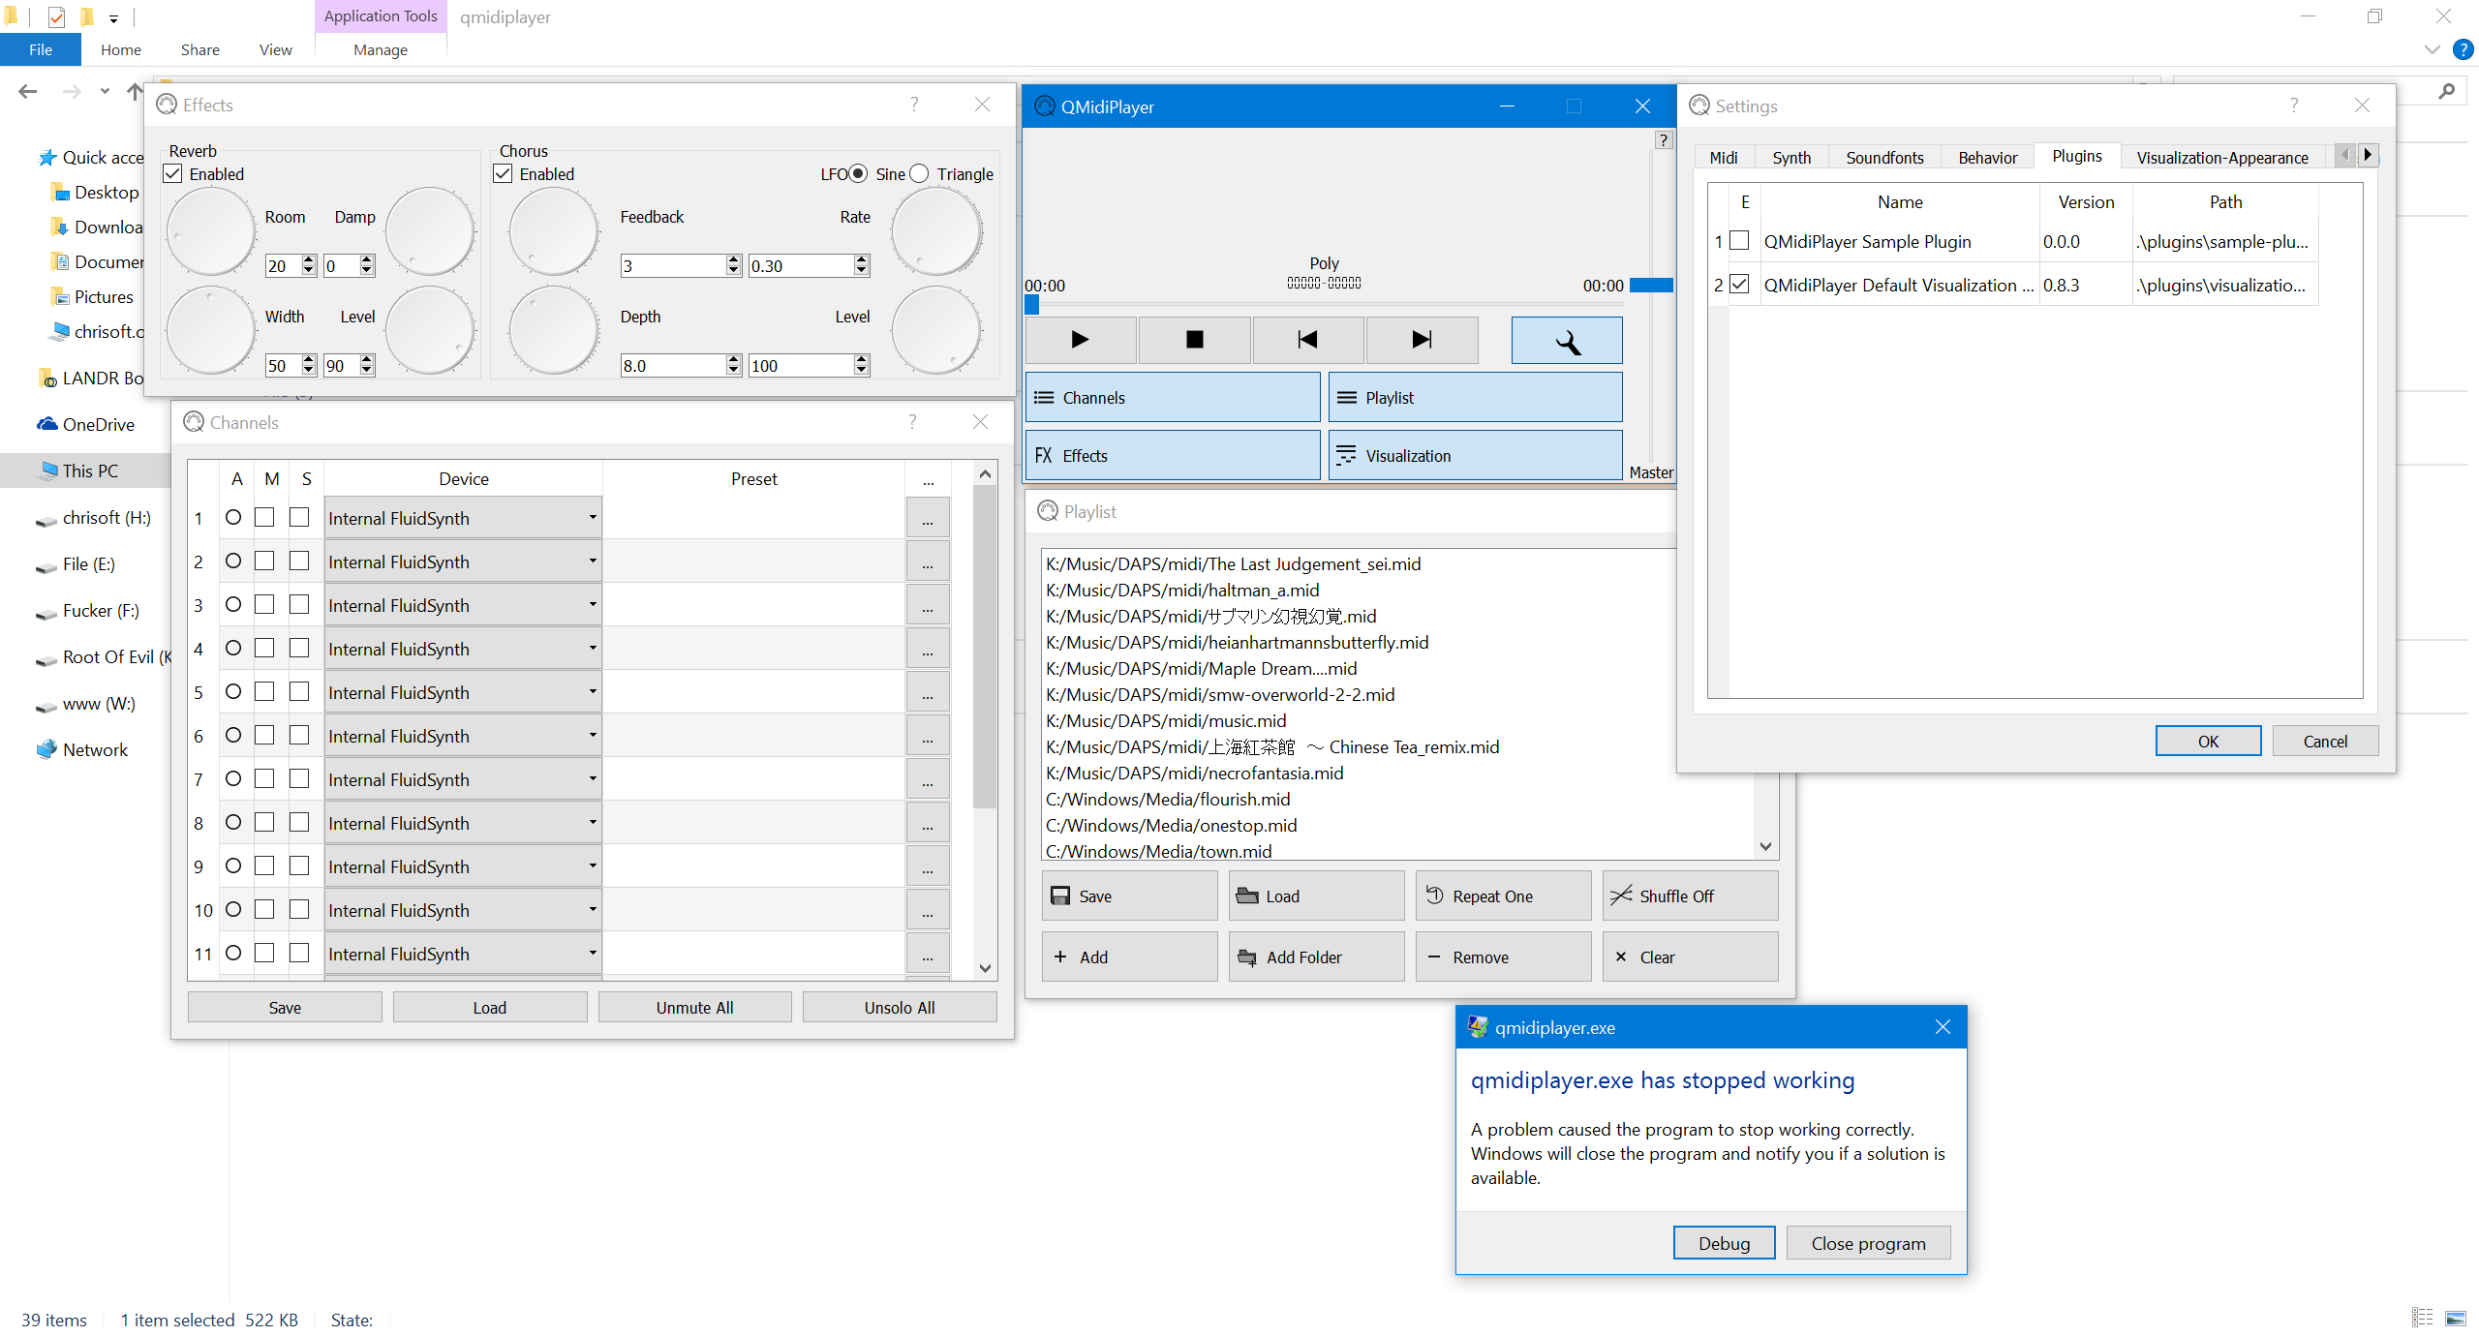Open channel 7 Device dropdown

tap(463, 779)
